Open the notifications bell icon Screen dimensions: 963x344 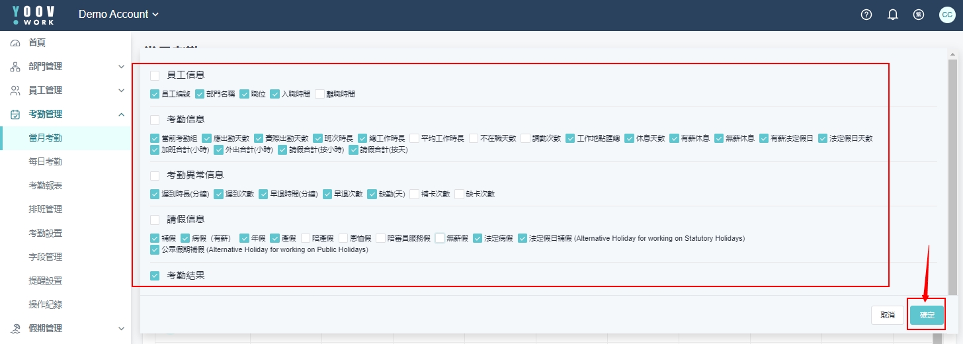pyautogui.click(x=893, y=15)
